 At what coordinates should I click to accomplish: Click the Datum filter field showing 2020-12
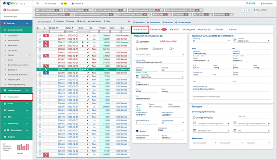pyautogui.click(x=72, y=31)
